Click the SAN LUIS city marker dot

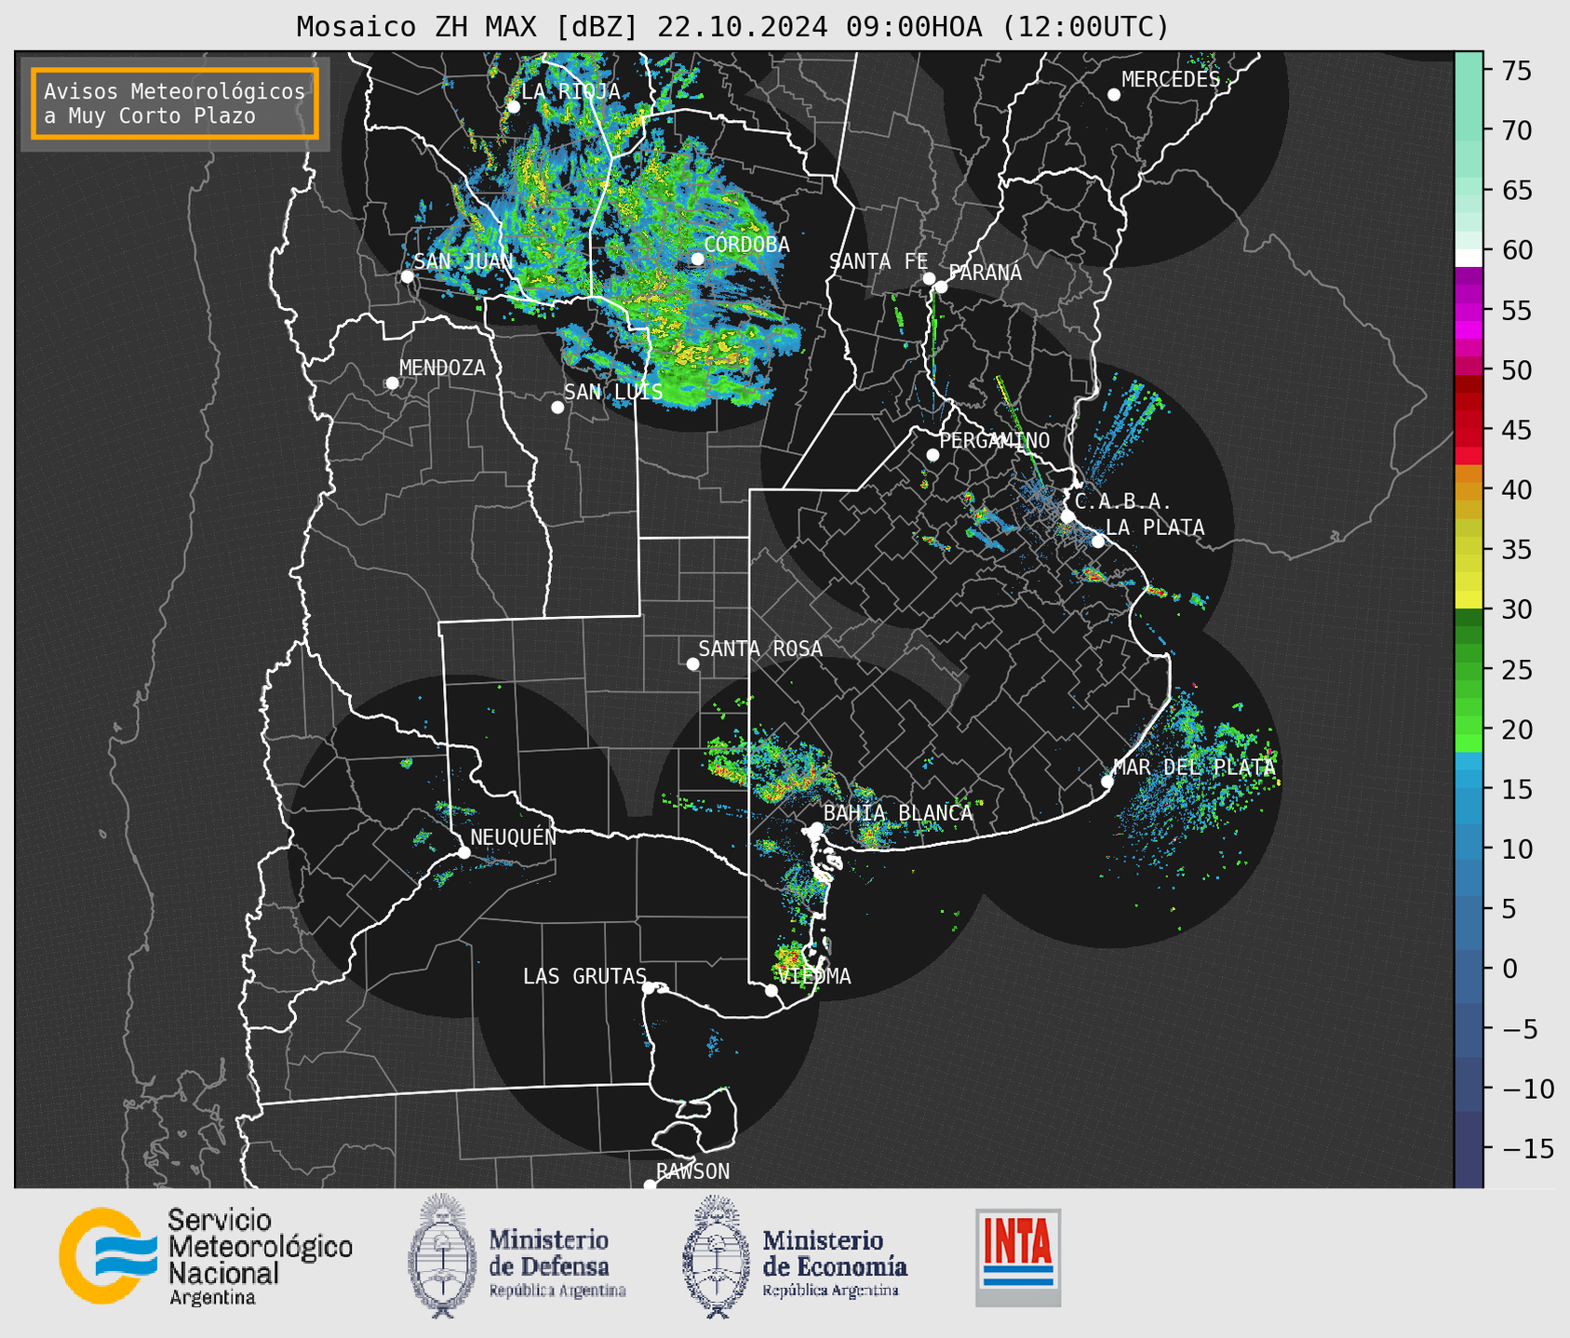pyautogui.click(x=557, y=408)
